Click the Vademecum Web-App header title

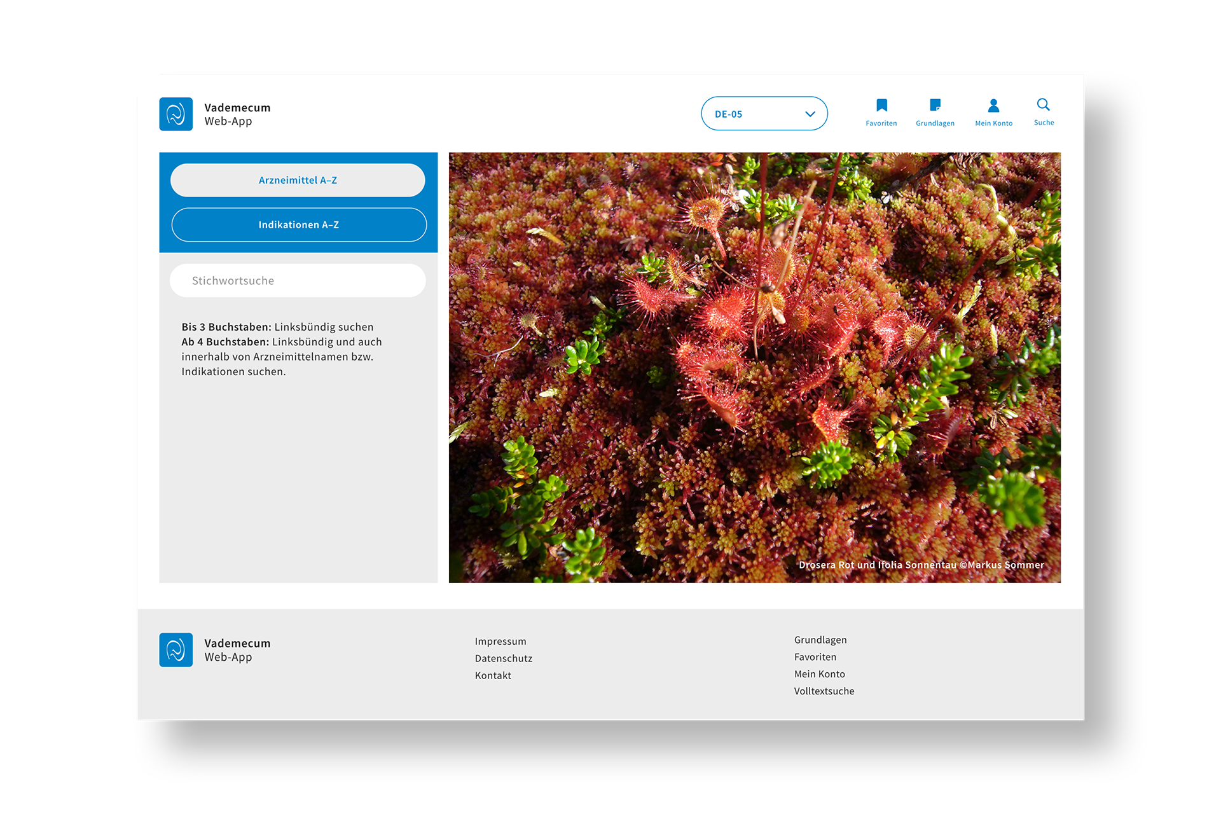click(237, 114)
